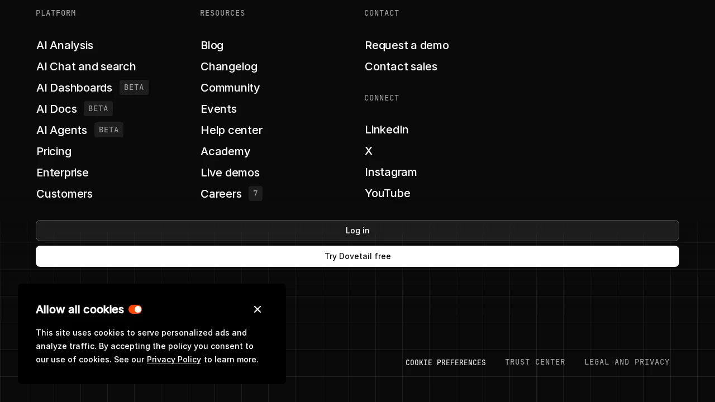Viewport: 715px width, 402px height.
Task: Open Careers showing 7 openings
Action: (x=221, y=194)
